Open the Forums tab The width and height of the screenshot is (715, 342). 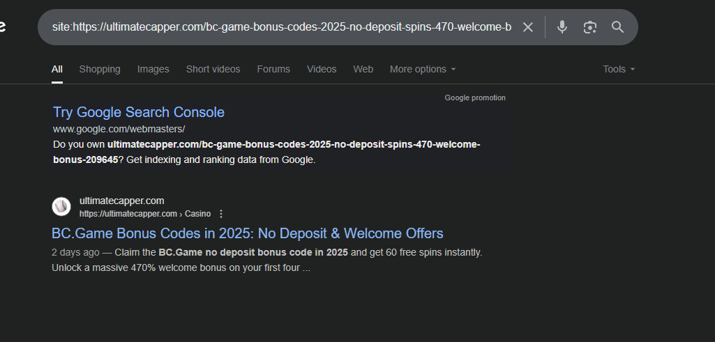click(273, 69)
